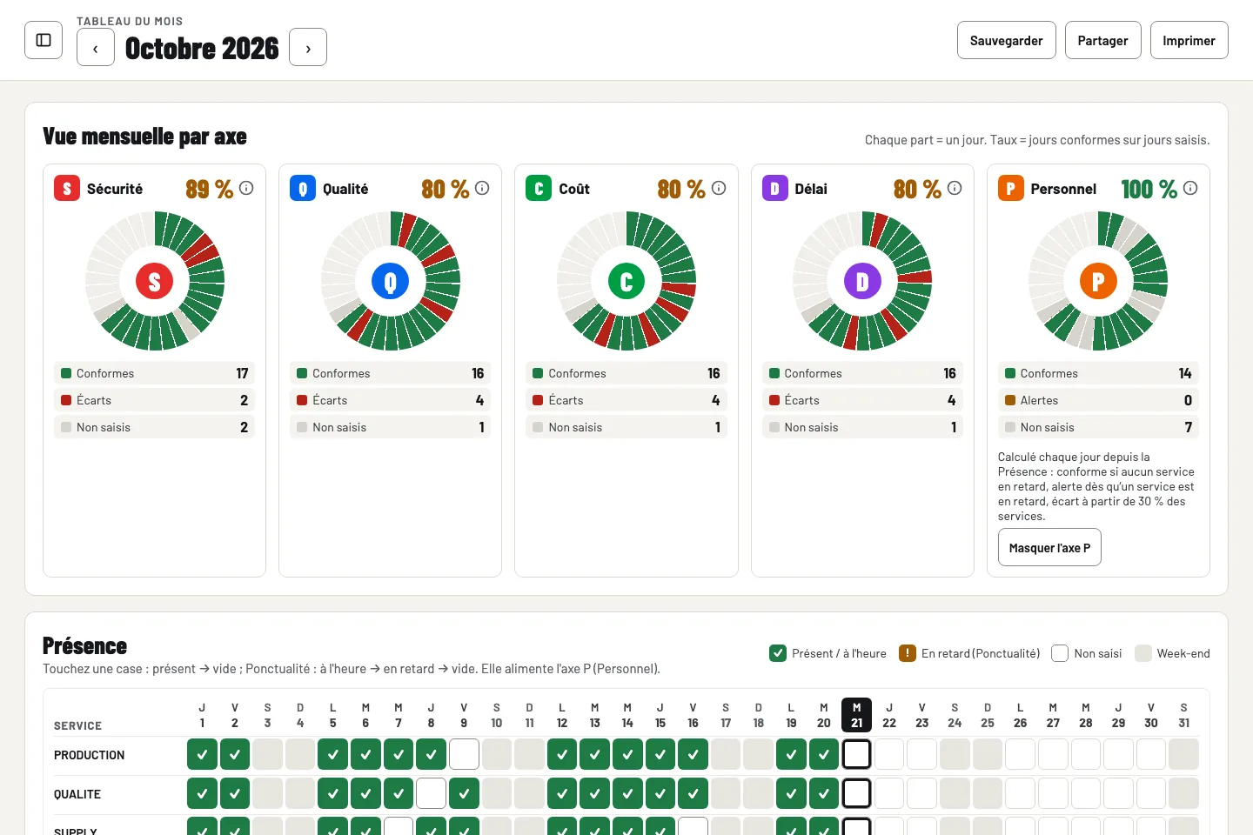The image size is (1253, 835).
Task: Toggle QUALITE presence for empty day 8
Action: pos(431,793)
